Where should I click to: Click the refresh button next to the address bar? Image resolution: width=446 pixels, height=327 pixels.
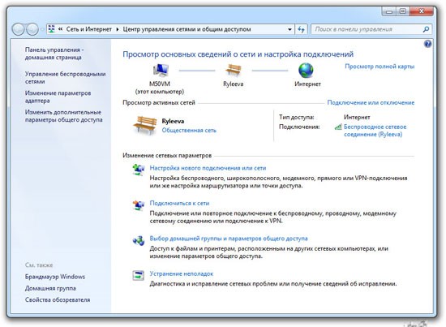[301, 29]
